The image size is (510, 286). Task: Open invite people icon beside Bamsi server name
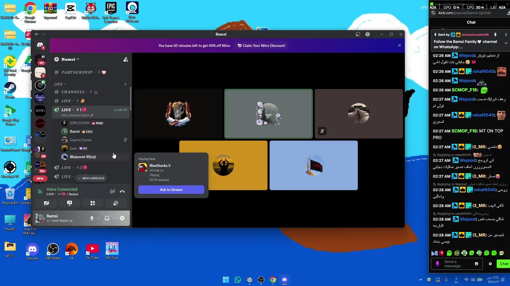click(126, 60)
